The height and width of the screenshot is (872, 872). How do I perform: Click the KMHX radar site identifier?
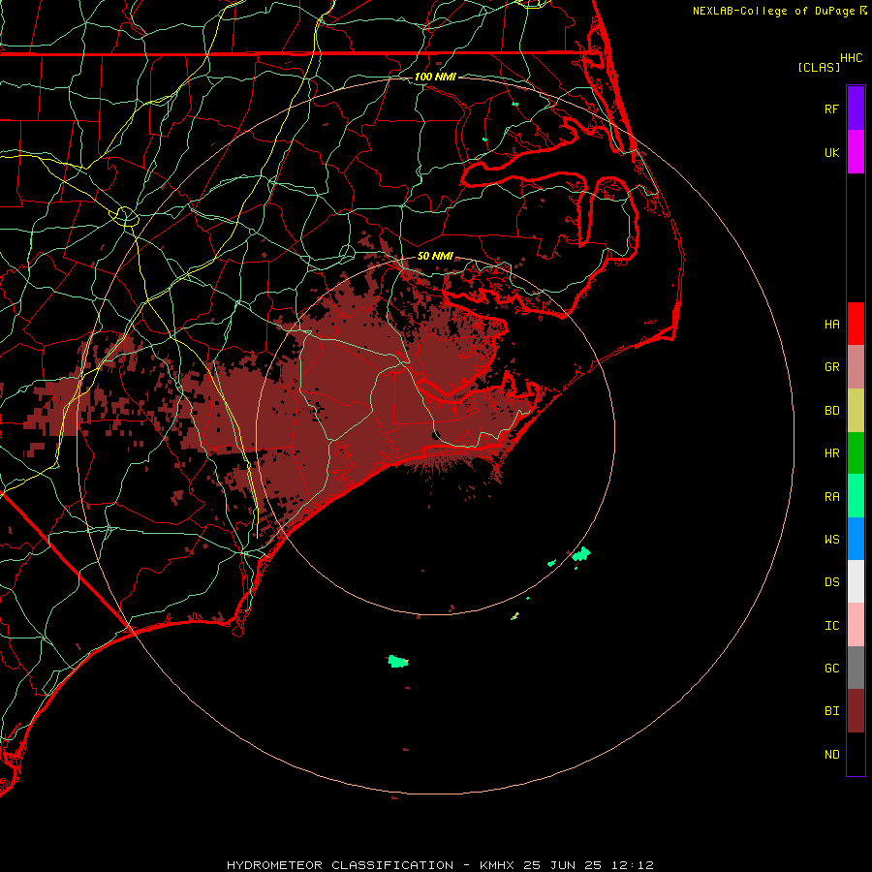tap(497, 865)
